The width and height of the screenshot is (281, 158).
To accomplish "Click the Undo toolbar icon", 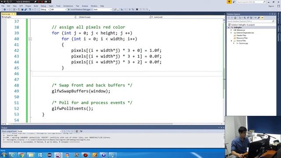I will 30,10.
